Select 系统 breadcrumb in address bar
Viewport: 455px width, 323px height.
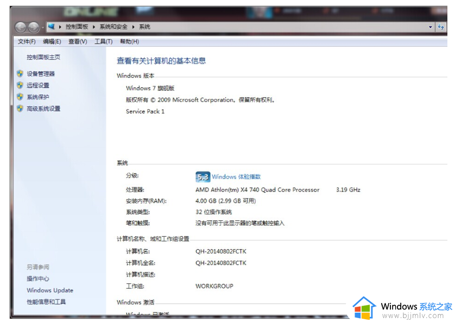point(144,27)
